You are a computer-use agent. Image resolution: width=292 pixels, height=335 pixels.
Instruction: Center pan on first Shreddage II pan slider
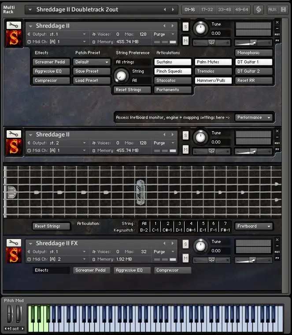[x=211, y=43]
